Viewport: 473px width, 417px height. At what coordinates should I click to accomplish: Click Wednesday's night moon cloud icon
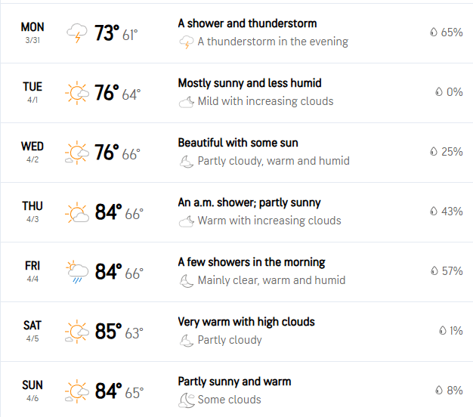click(186, 161)
